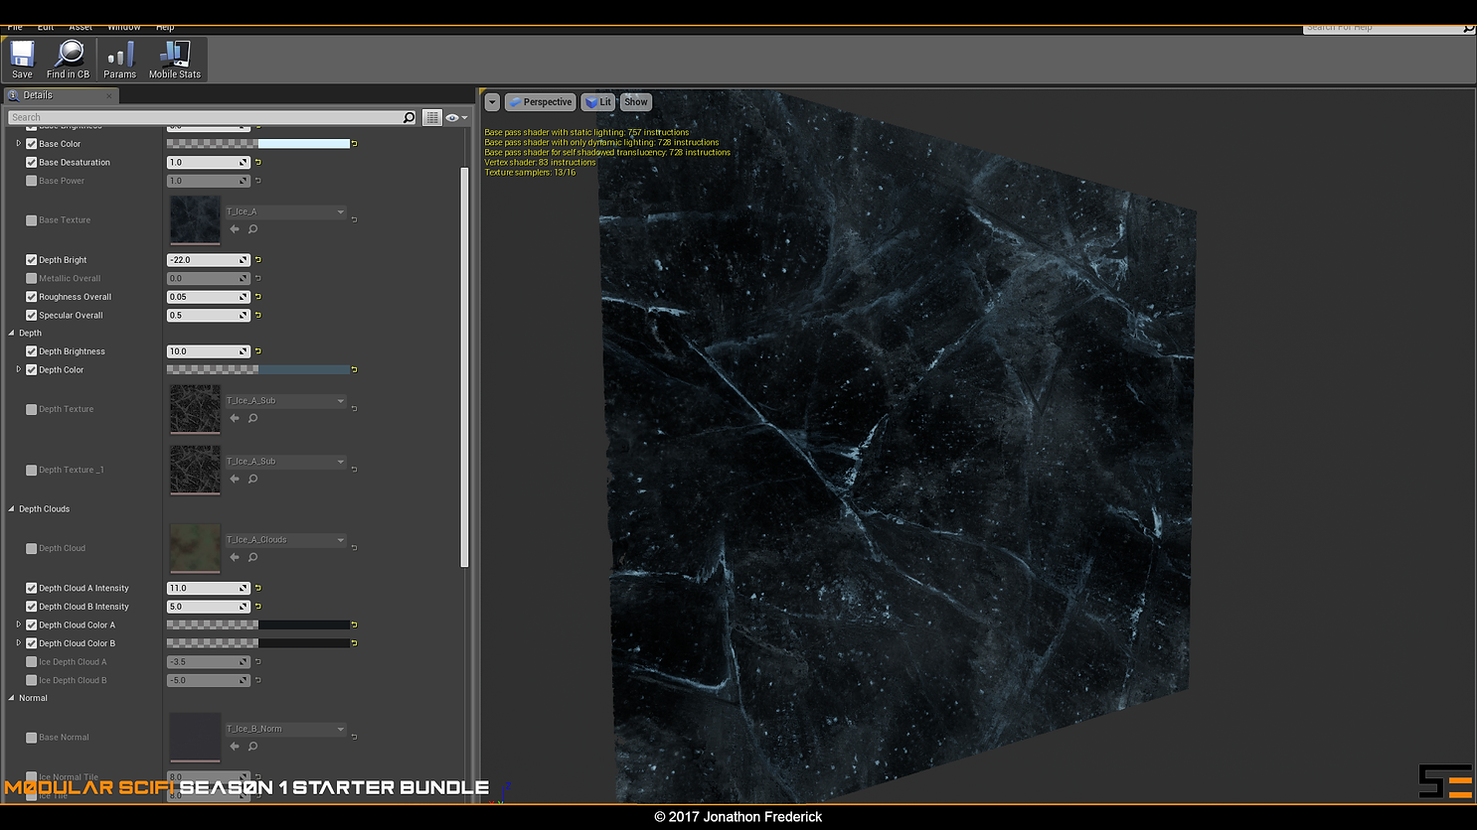Viewport: 1477px width, 830px height.
Task: Click the Depth Cloud Color A swatch
Action: pos(258,624)
